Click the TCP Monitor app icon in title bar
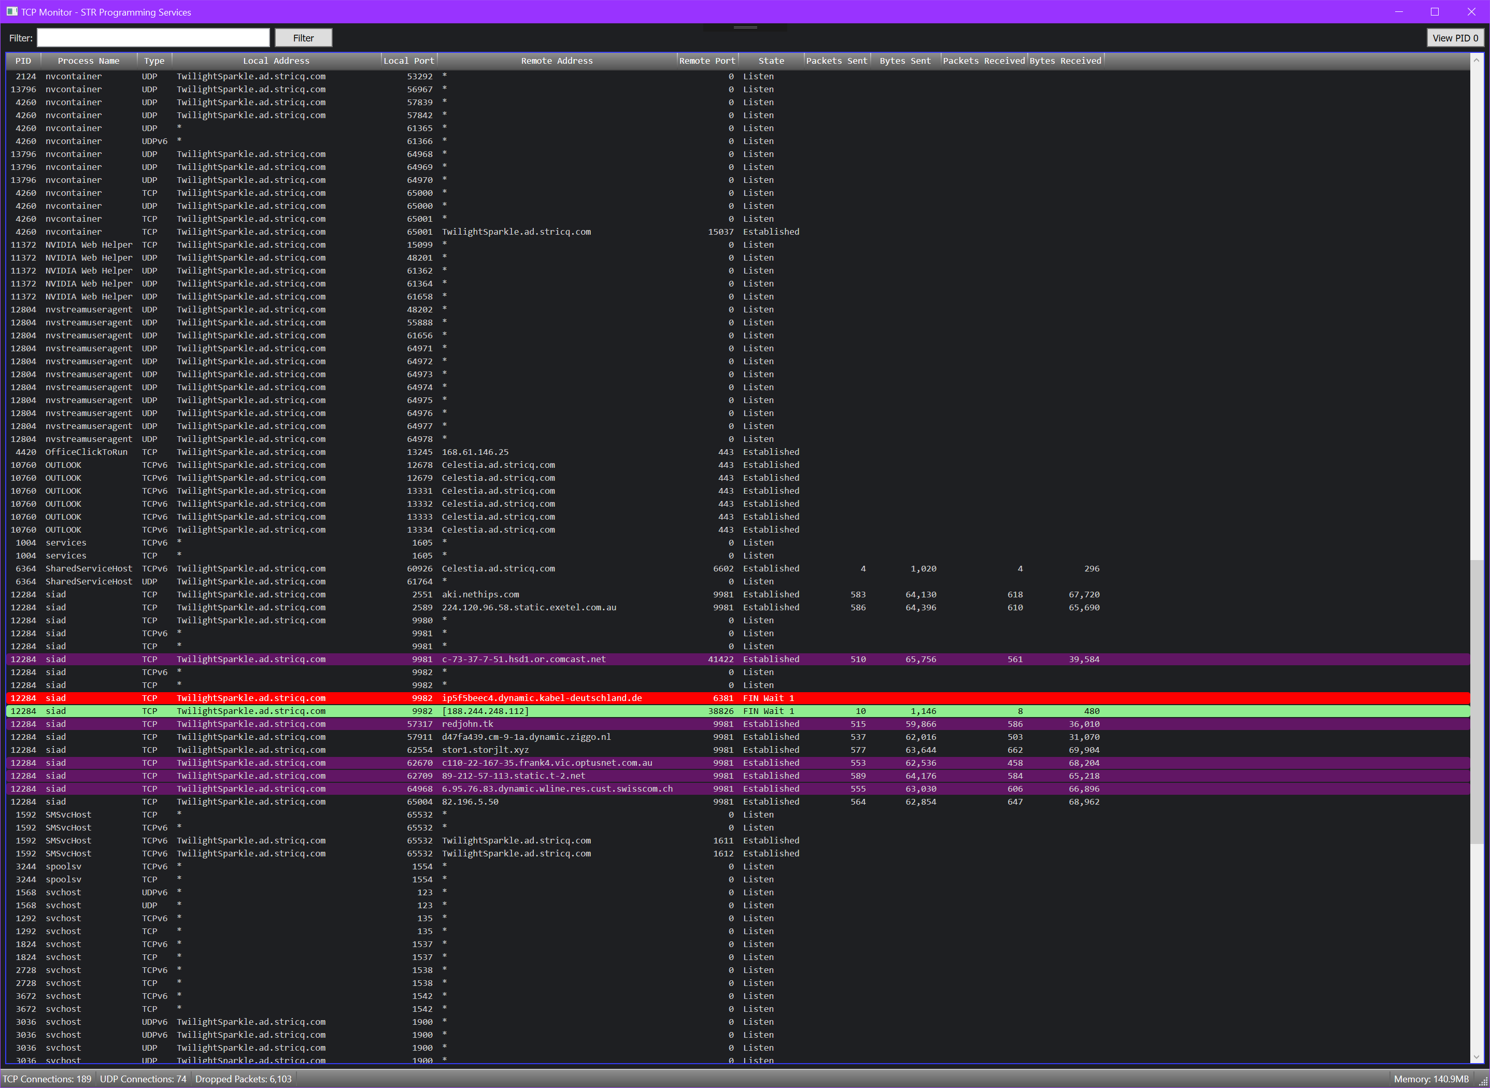This screenshot has height=1088, width=1490. pyautogui.click(x=12, y=12)
